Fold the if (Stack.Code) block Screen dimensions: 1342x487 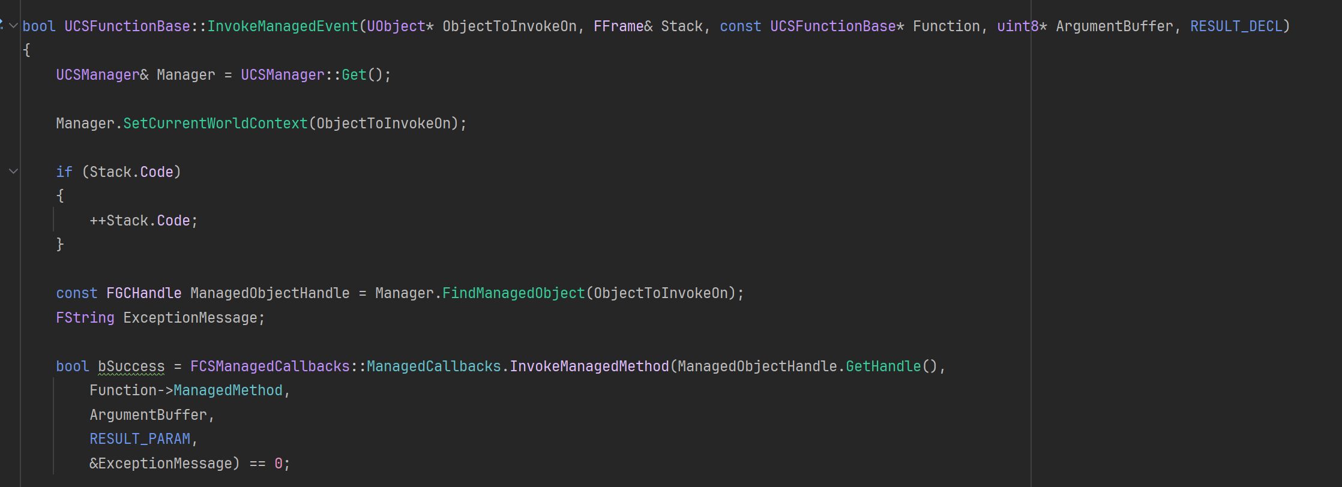pos(13,172)
